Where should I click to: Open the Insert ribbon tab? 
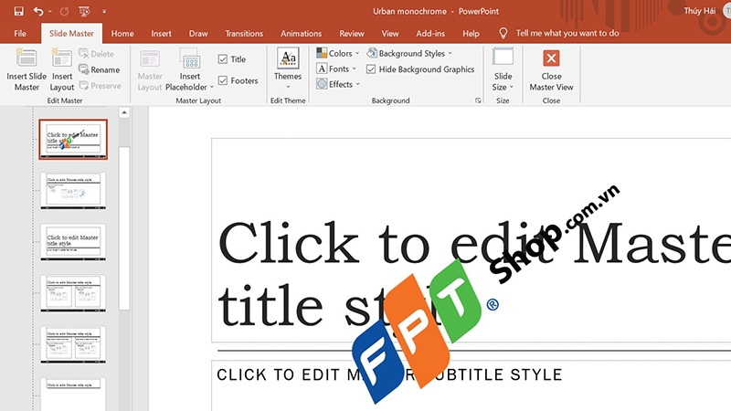[x=162, y=34]
